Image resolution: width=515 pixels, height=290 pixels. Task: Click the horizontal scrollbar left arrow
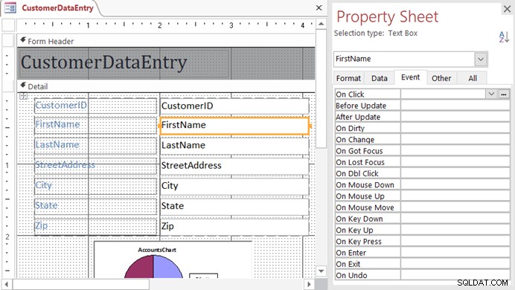pyautogui.click(x=7, y=284)
